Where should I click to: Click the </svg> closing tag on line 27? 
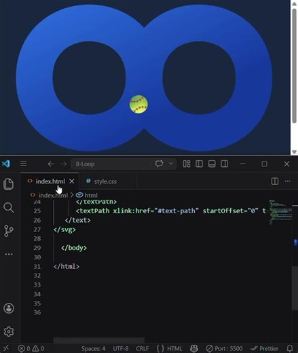[64, 229]
